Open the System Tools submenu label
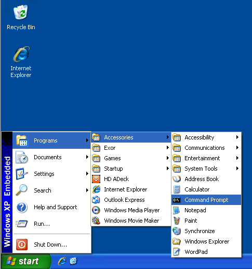 (x=201, y=169)
